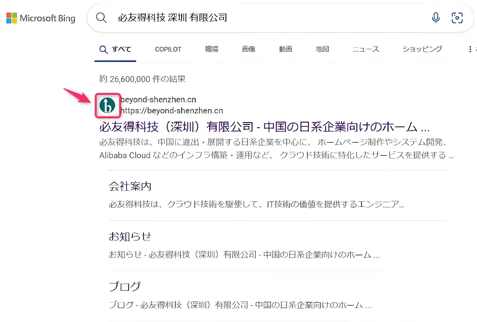Click the beyond-shenzhen site favicon

(108, 106)
